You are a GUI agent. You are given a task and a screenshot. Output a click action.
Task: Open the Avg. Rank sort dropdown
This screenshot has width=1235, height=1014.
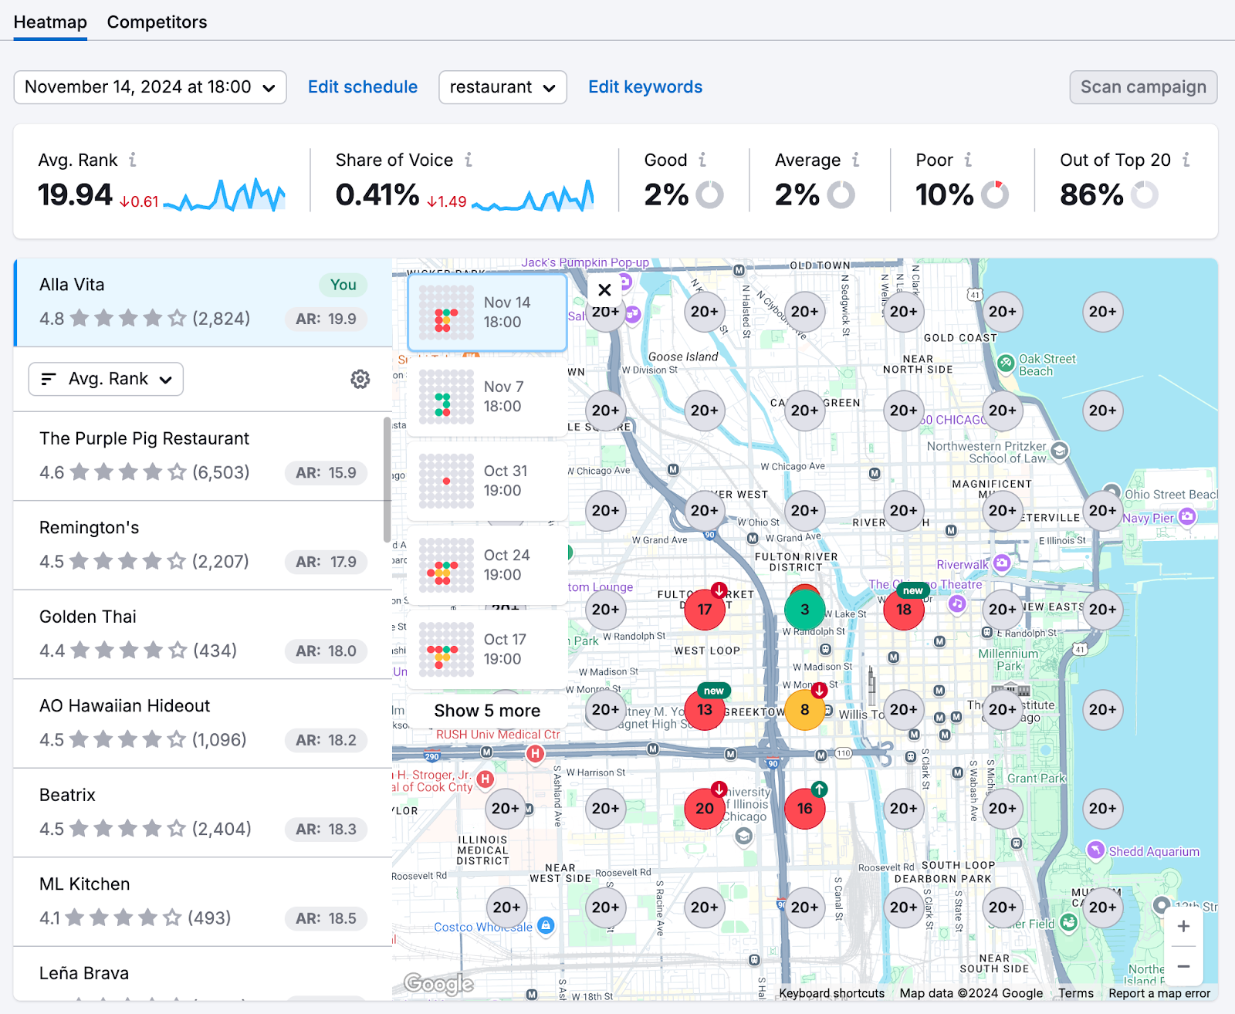(105, 379)
